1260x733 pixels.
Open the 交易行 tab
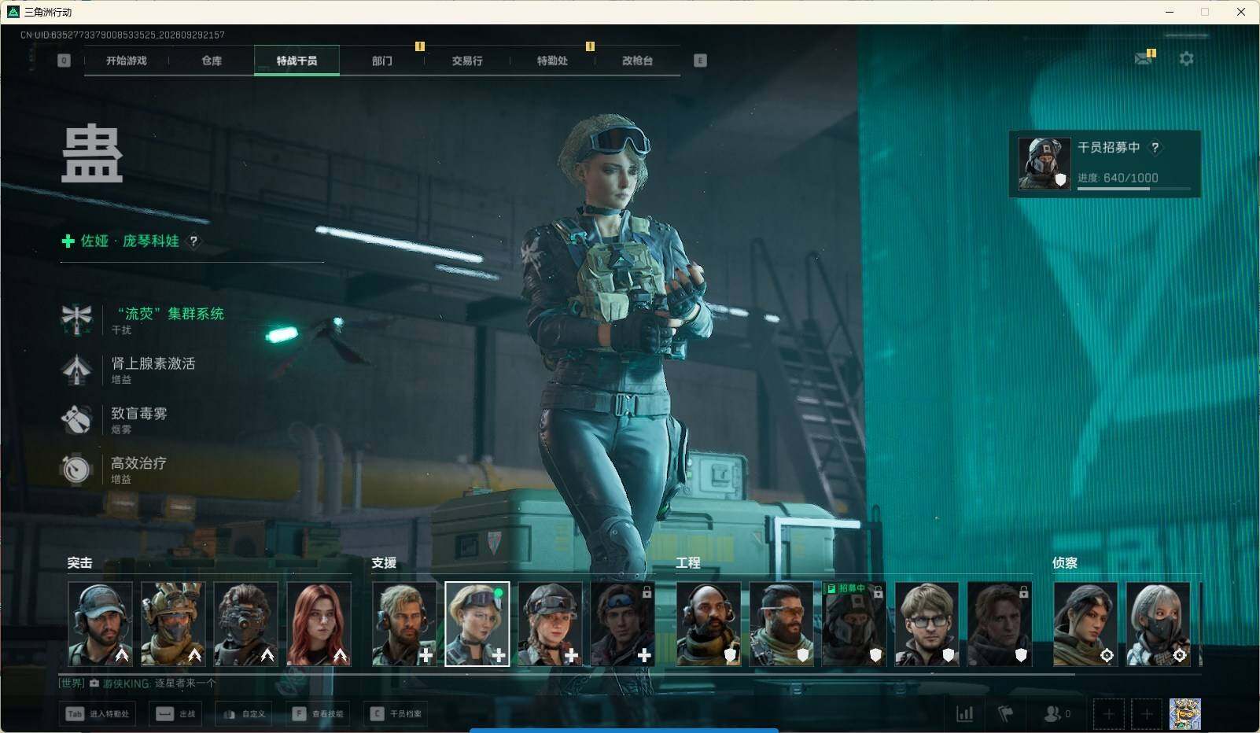467,61
